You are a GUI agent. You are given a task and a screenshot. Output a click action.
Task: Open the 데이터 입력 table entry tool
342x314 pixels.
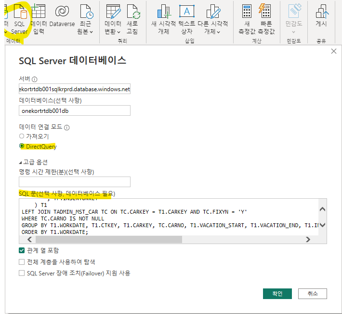point(39,20)
